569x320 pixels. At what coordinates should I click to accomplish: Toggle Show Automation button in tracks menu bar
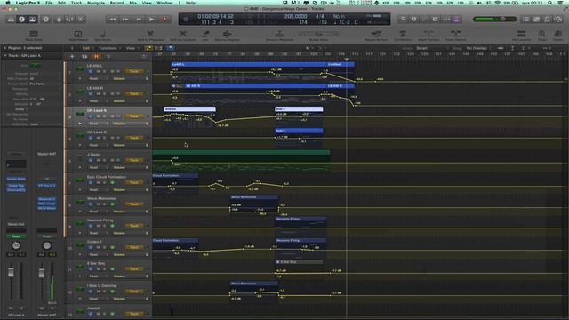[148, 48]
